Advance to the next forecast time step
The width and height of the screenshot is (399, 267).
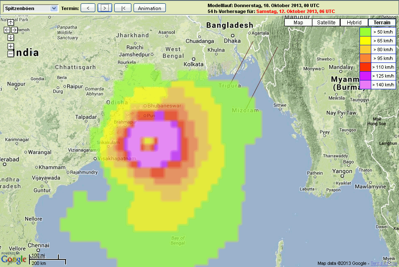tap(105, 8)
